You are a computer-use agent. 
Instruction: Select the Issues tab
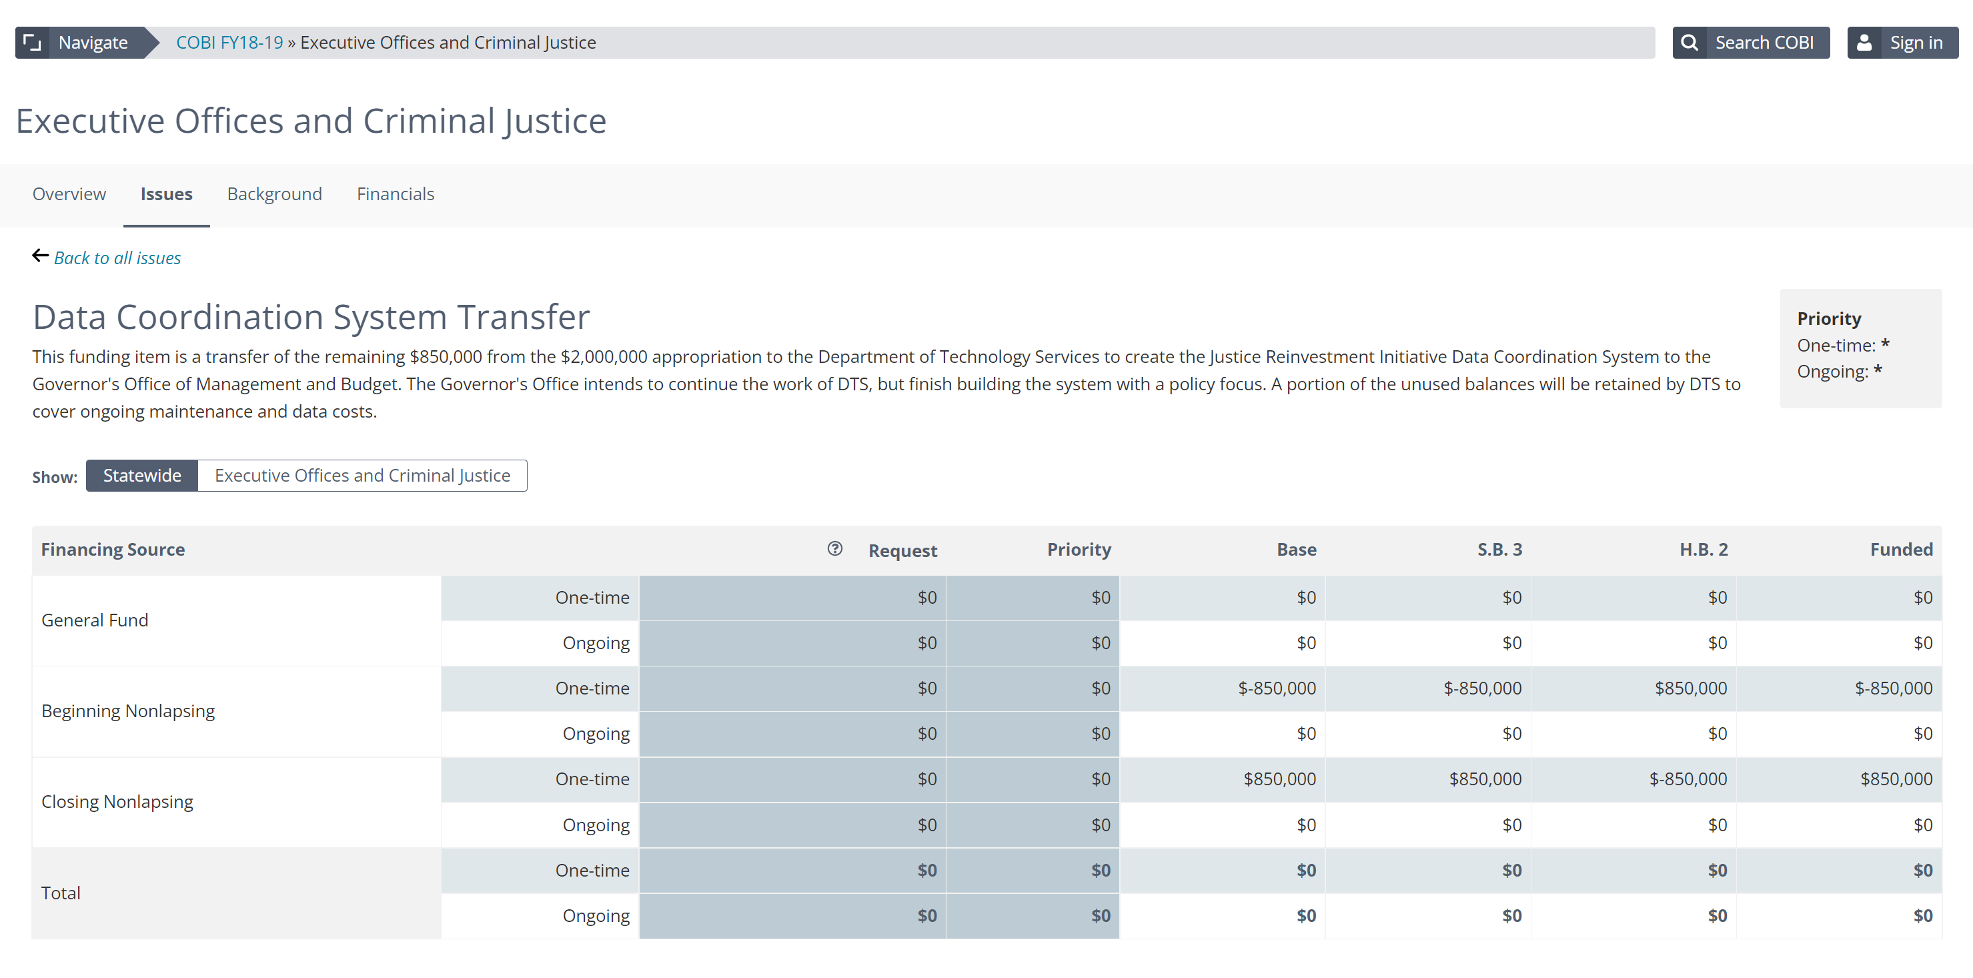coord(166,195)
